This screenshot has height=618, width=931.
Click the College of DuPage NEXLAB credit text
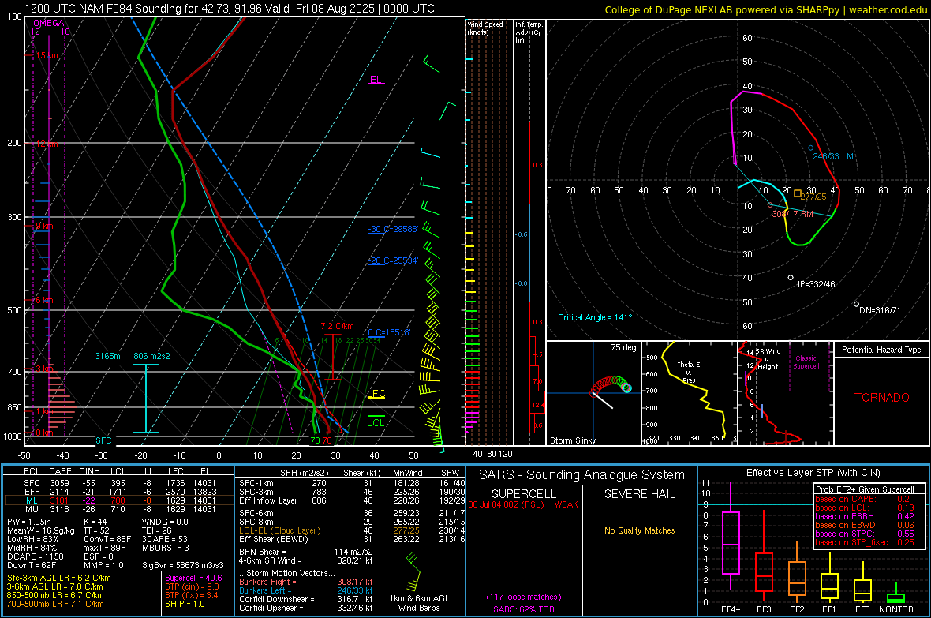(x=765, y=9)
